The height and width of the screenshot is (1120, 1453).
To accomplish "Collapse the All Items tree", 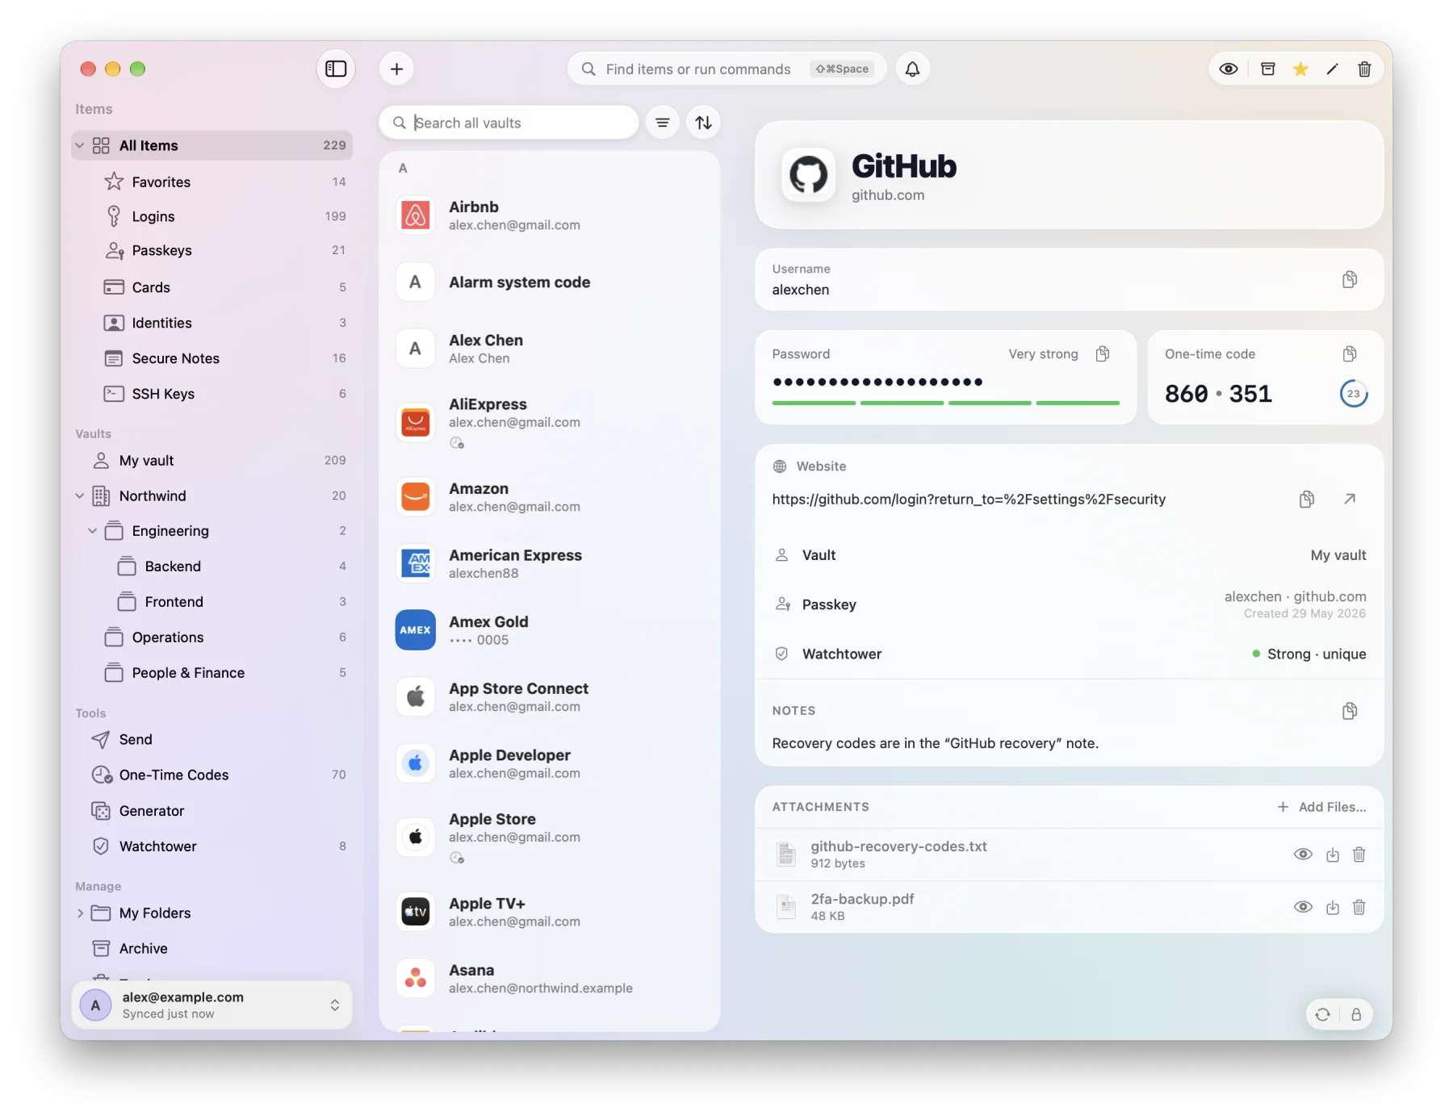I will [x=80, y=146].
